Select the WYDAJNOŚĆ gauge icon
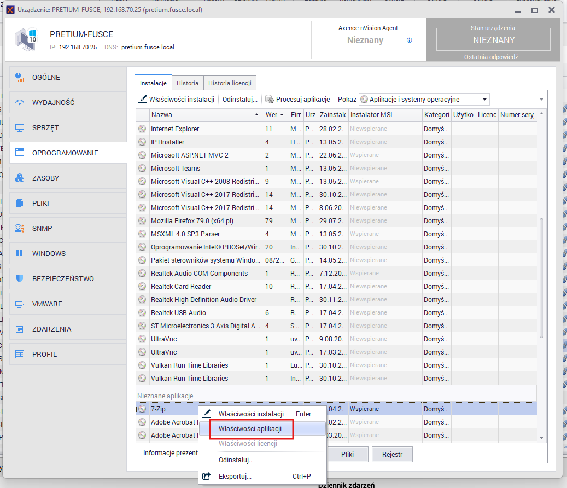Viewport: 567px width, 488px height. [20, 102]
